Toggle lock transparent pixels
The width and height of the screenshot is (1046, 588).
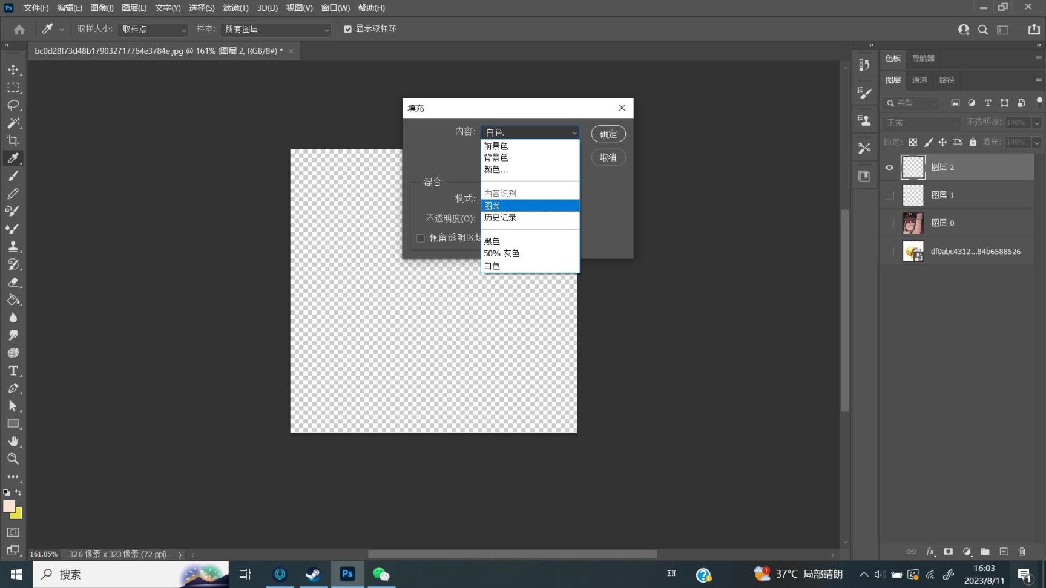[913, 142]
